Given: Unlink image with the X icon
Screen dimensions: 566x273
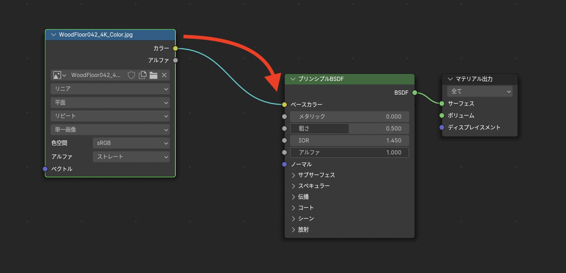Looking at the screenshot, I should [x=164, y=75].
